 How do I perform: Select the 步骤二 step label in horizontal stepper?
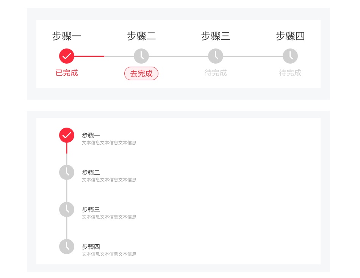[x=141, y=36]
